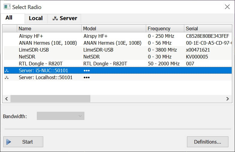Image resolution: width=235 pixels, height=152 pixels.
Task: Open the Bandwidth dropdown
Action: 61,116
